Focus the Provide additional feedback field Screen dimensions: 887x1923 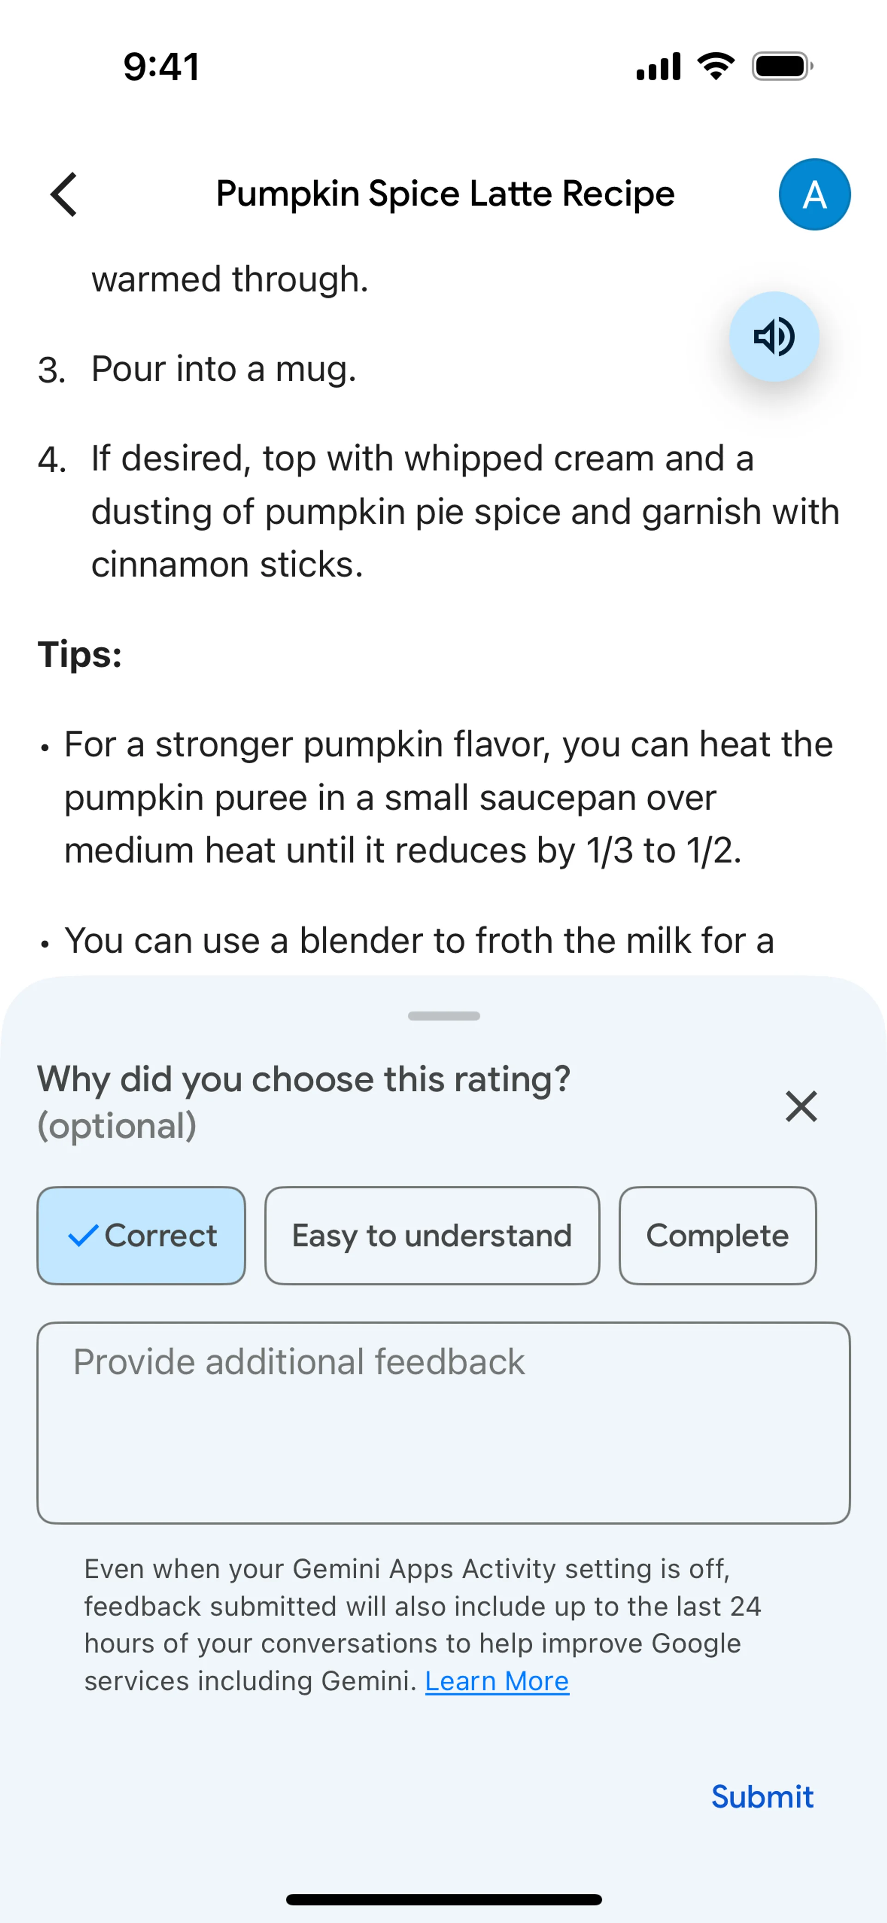[443, 1423]
